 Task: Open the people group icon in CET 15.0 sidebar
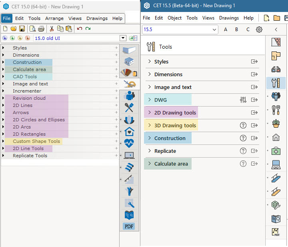[129, 96]
